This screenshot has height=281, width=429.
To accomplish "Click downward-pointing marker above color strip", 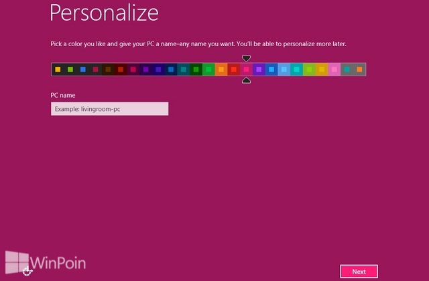I will 246,58.
